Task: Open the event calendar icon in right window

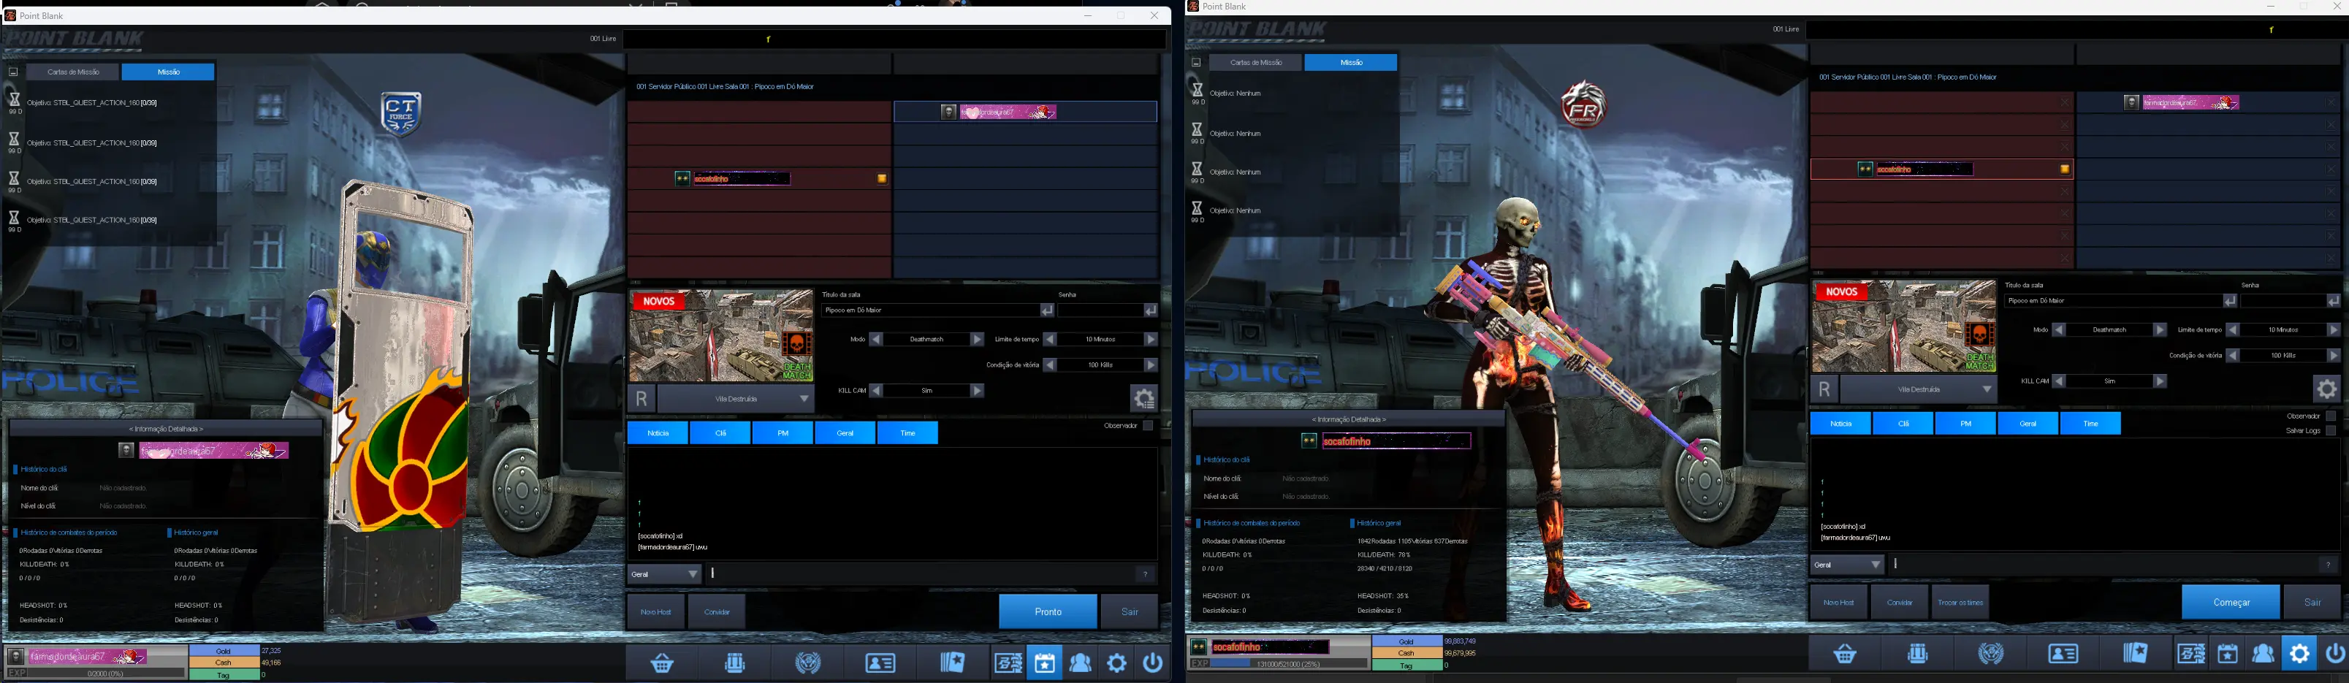Action: click(x=2227, y=654)
